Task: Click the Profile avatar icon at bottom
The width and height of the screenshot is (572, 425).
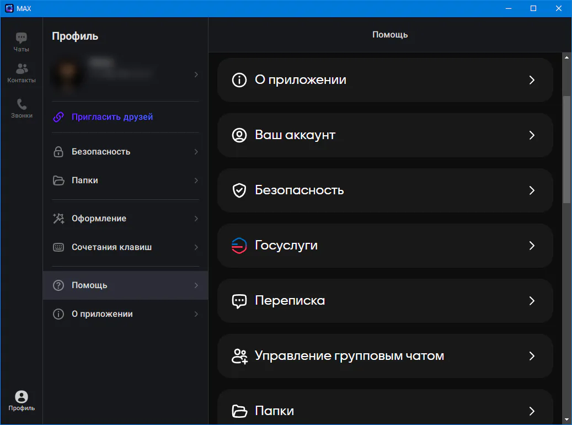Action: click(x=22, y=397)
